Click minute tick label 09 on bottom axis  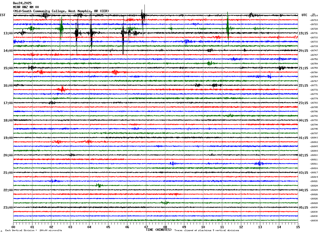(184, 227)
